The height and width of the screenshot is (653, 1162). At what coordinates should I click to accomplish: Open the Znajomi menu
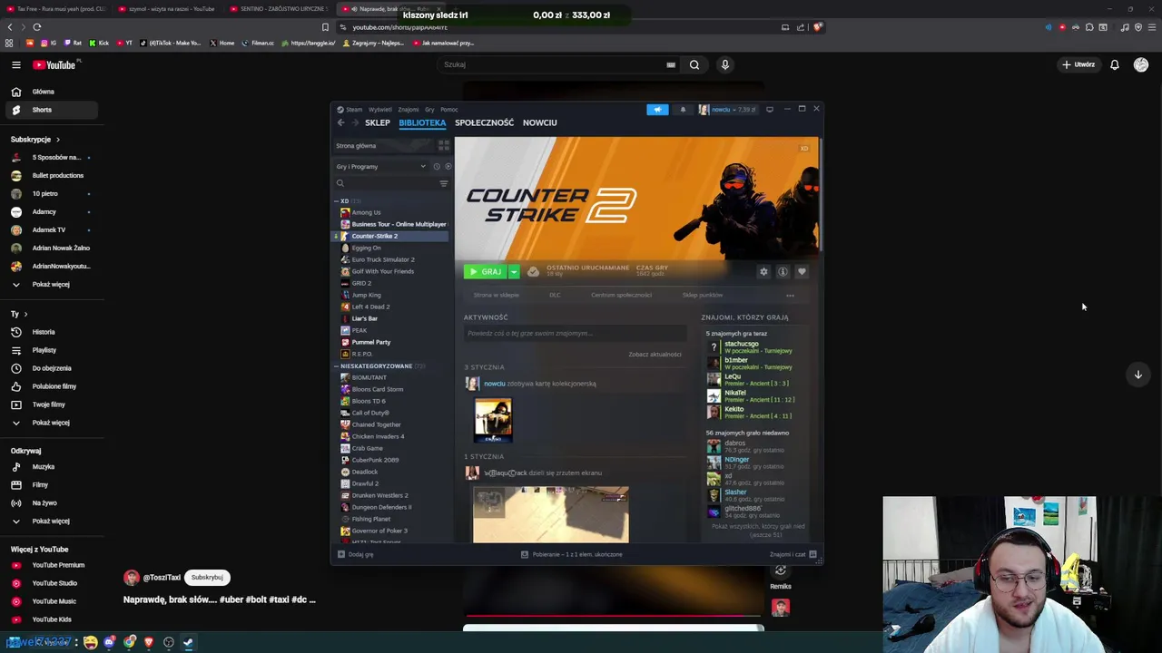(x=409, y=110)
